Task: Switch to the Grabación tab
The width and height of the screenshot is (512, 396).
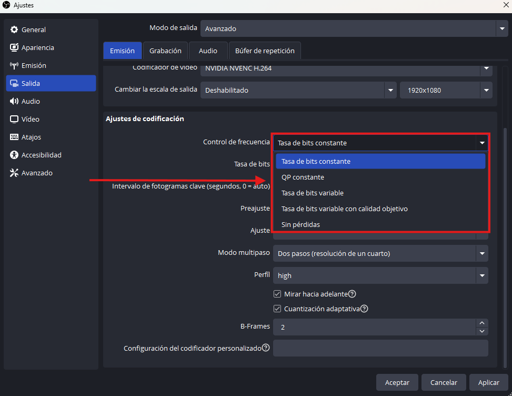Action: tap(165, 51)
